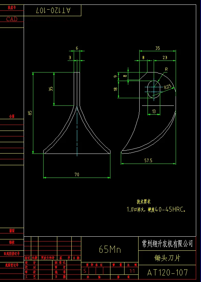
Task: Select the 会签 label in left margin
Action: [x=12, y=116]
